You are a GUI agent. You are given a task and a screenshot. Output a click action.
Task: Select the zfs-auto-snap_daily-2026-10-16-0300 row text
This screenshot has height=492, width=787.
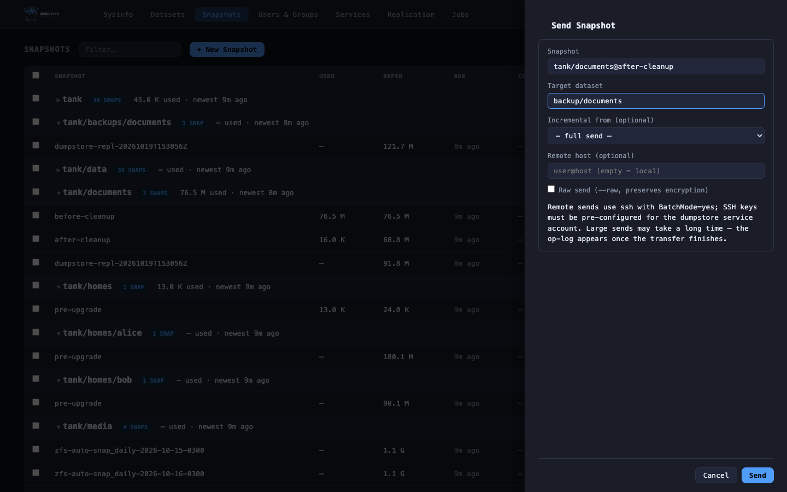[x=130, y=474]
